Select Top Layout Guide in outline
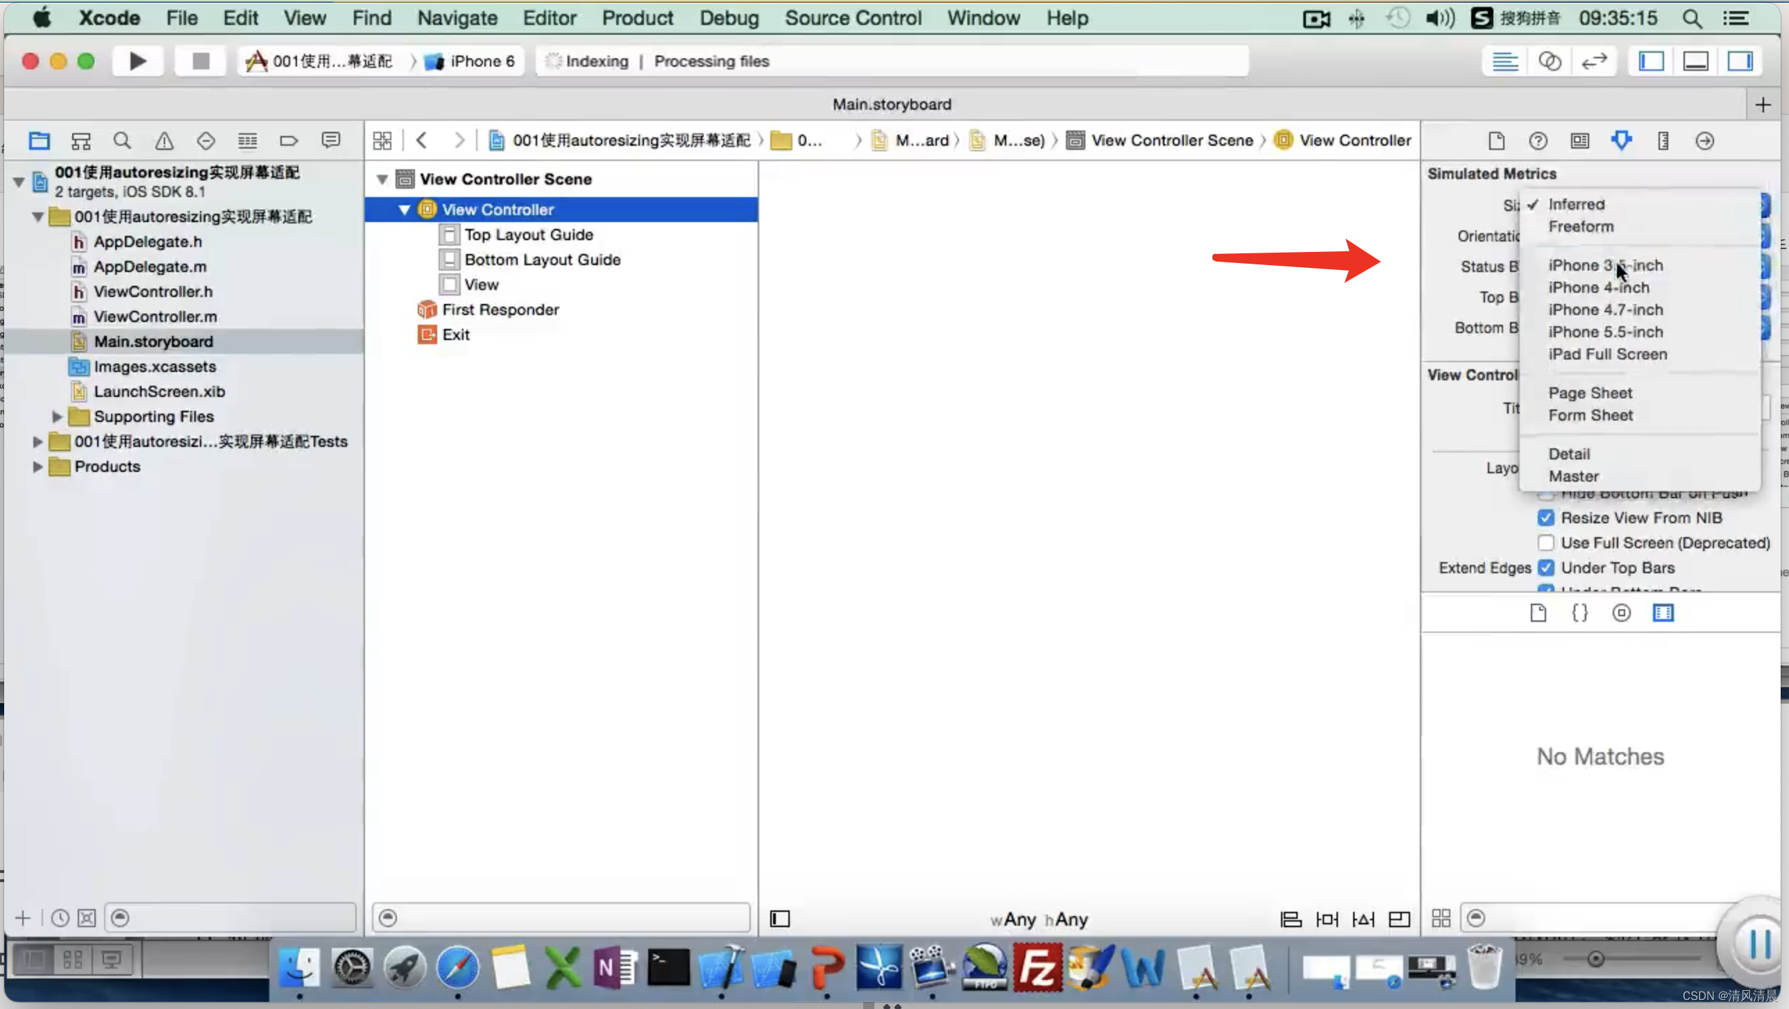The image size is (1789, 1009). 529,235
